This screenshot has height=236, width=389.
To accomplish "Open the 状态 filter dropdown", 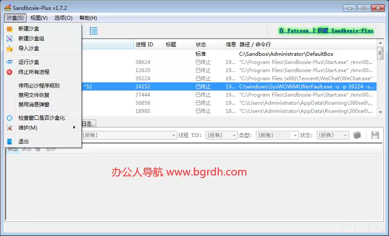I will coord(333,135).
